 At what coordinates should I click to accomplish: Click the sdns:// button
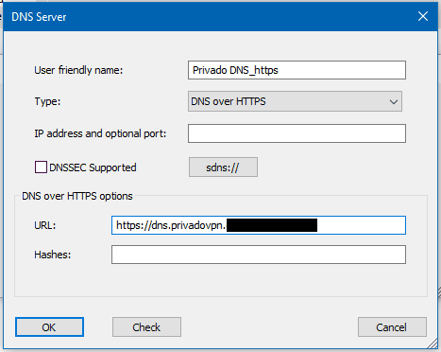pyautogui.click(x=223, y=167)
